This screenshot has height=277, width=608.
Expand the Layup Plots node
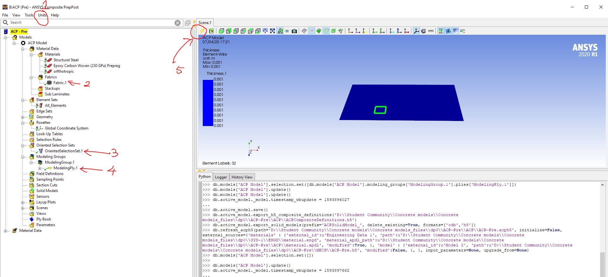[x=22, y=202]
